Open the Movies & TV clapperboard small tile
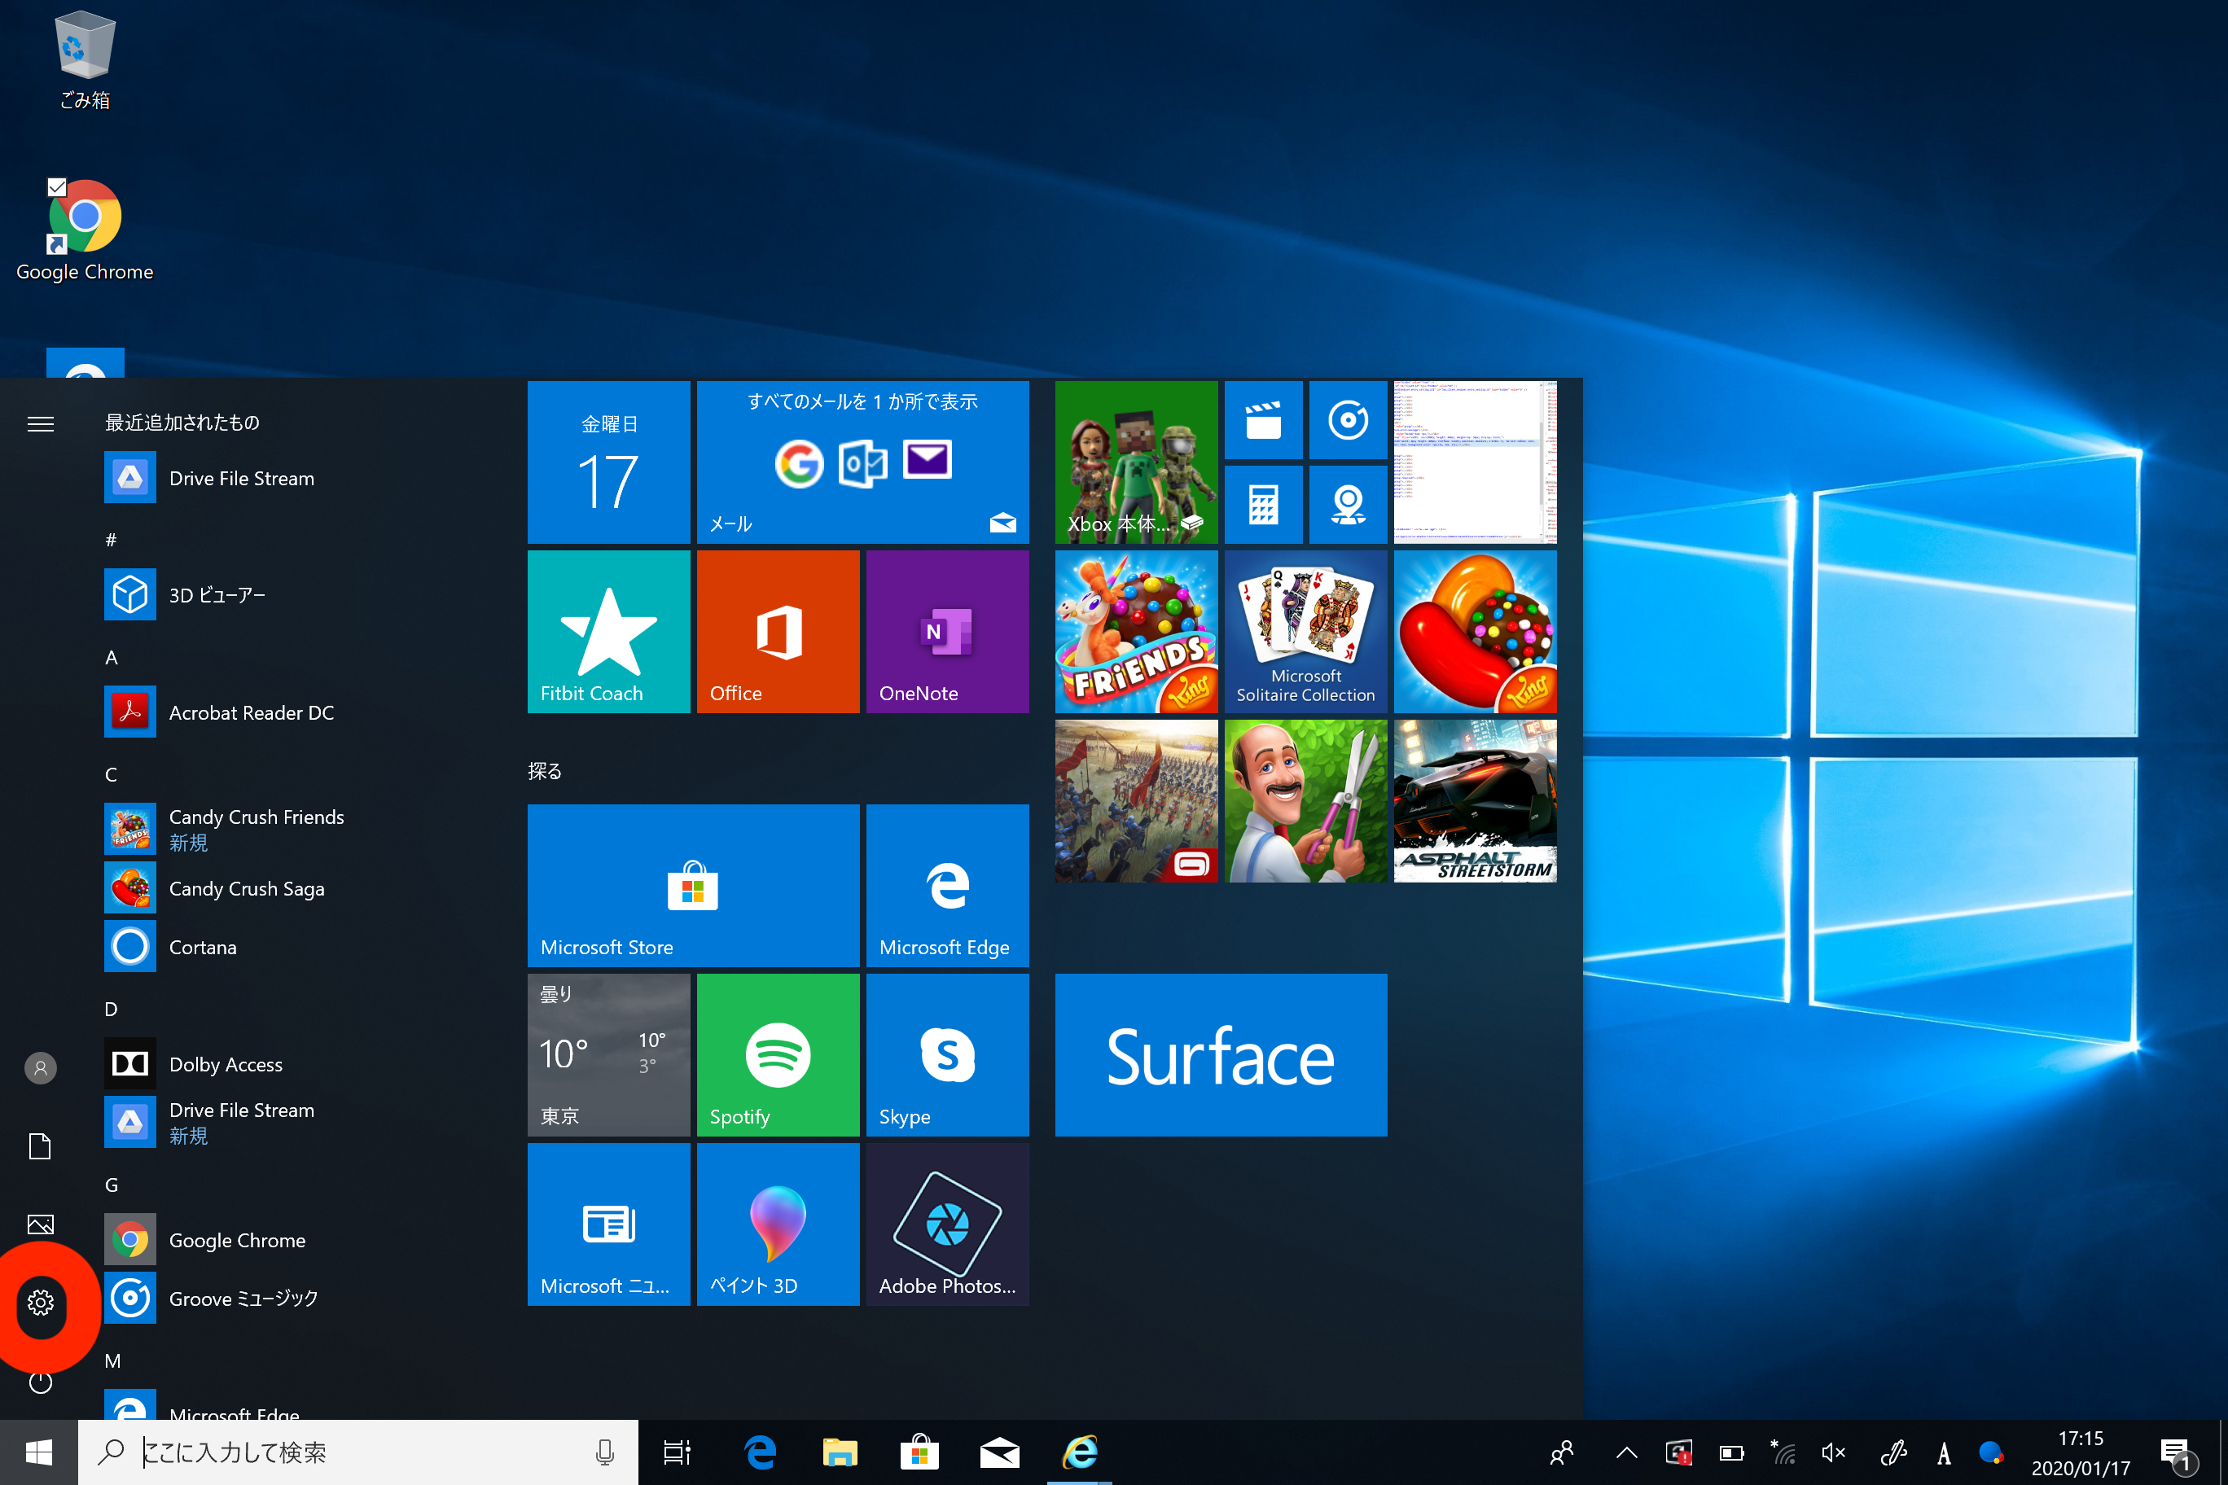The image size is (2228, 1485). (x=1264, y=419)
